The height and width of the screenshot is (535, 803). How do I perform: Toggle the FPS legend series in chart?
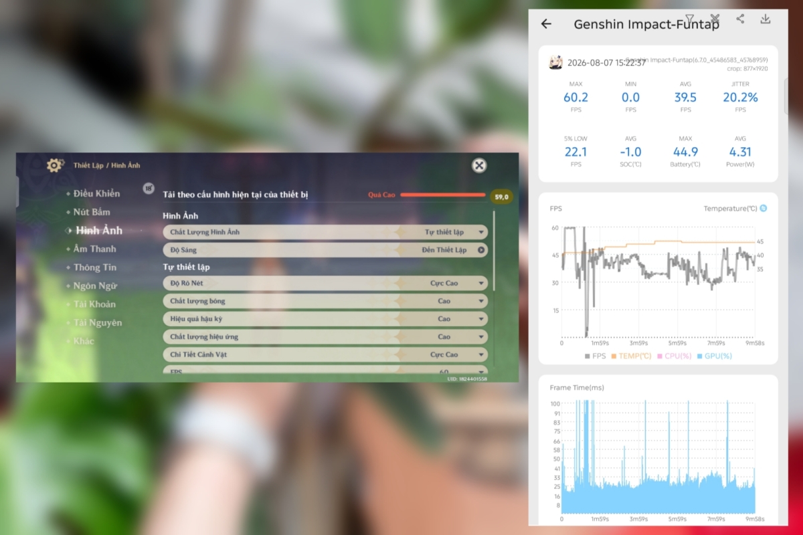click(596, 356)
